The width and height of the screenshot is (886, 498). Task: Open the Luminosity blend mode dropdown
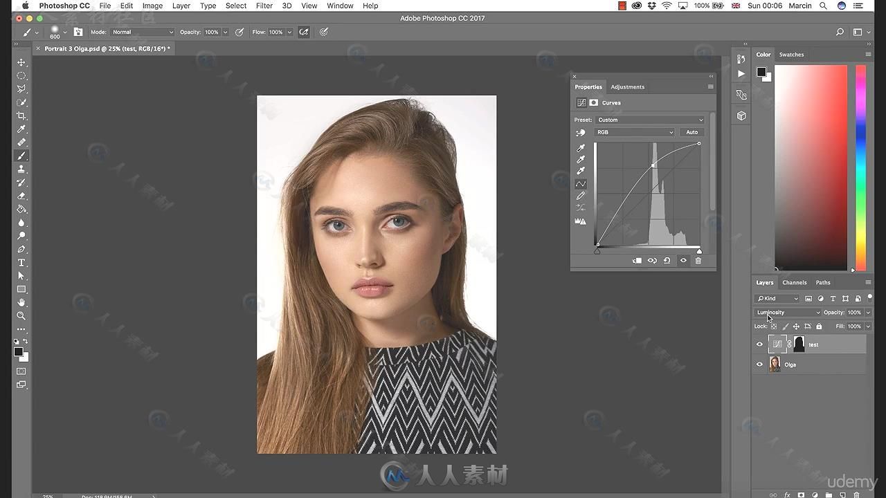(x=788, y=313)
